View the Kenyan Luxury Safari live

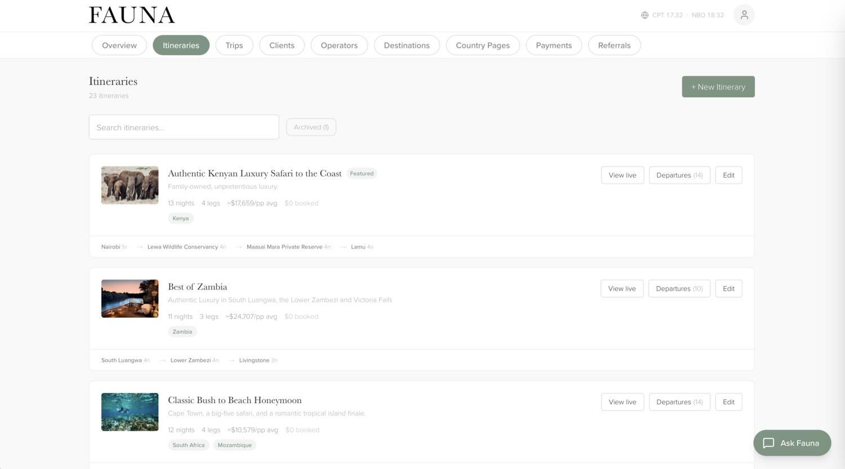point(622,175)
